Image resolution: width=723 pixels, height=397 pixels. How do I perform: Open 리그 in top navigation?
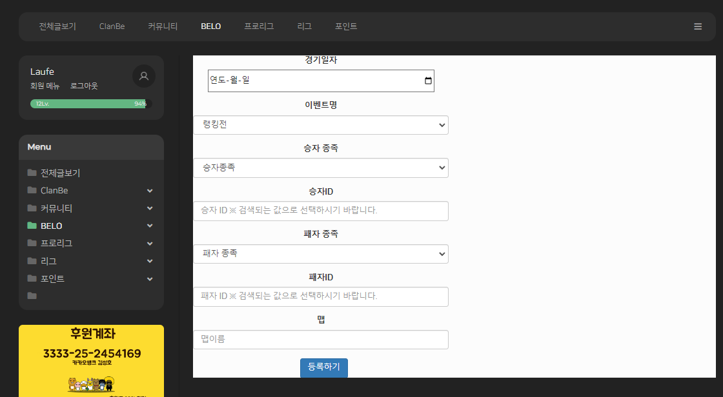coord(304,26)
